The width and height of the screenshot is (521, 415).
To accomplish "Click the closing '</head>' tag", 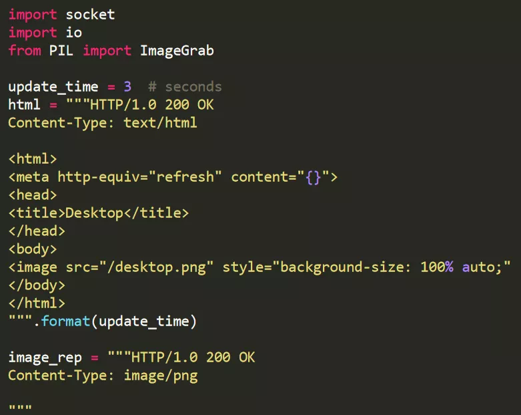I will point(37,231).
